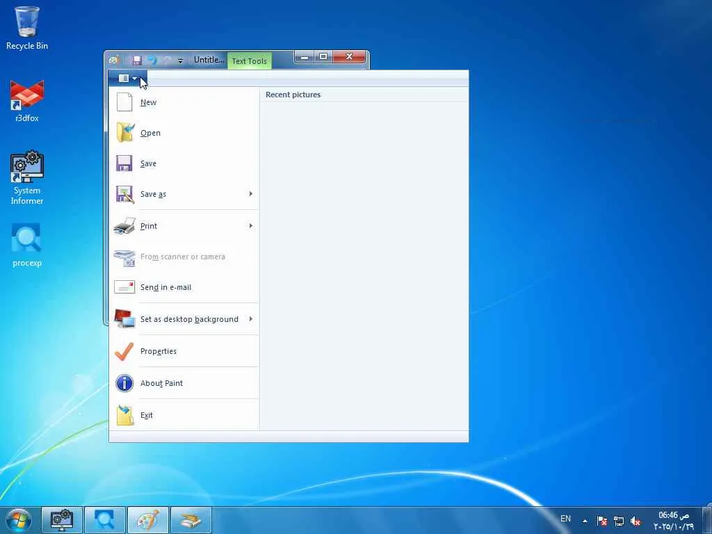Choose New from the Paint menu
712x534 pixels.
pos(184,102)
